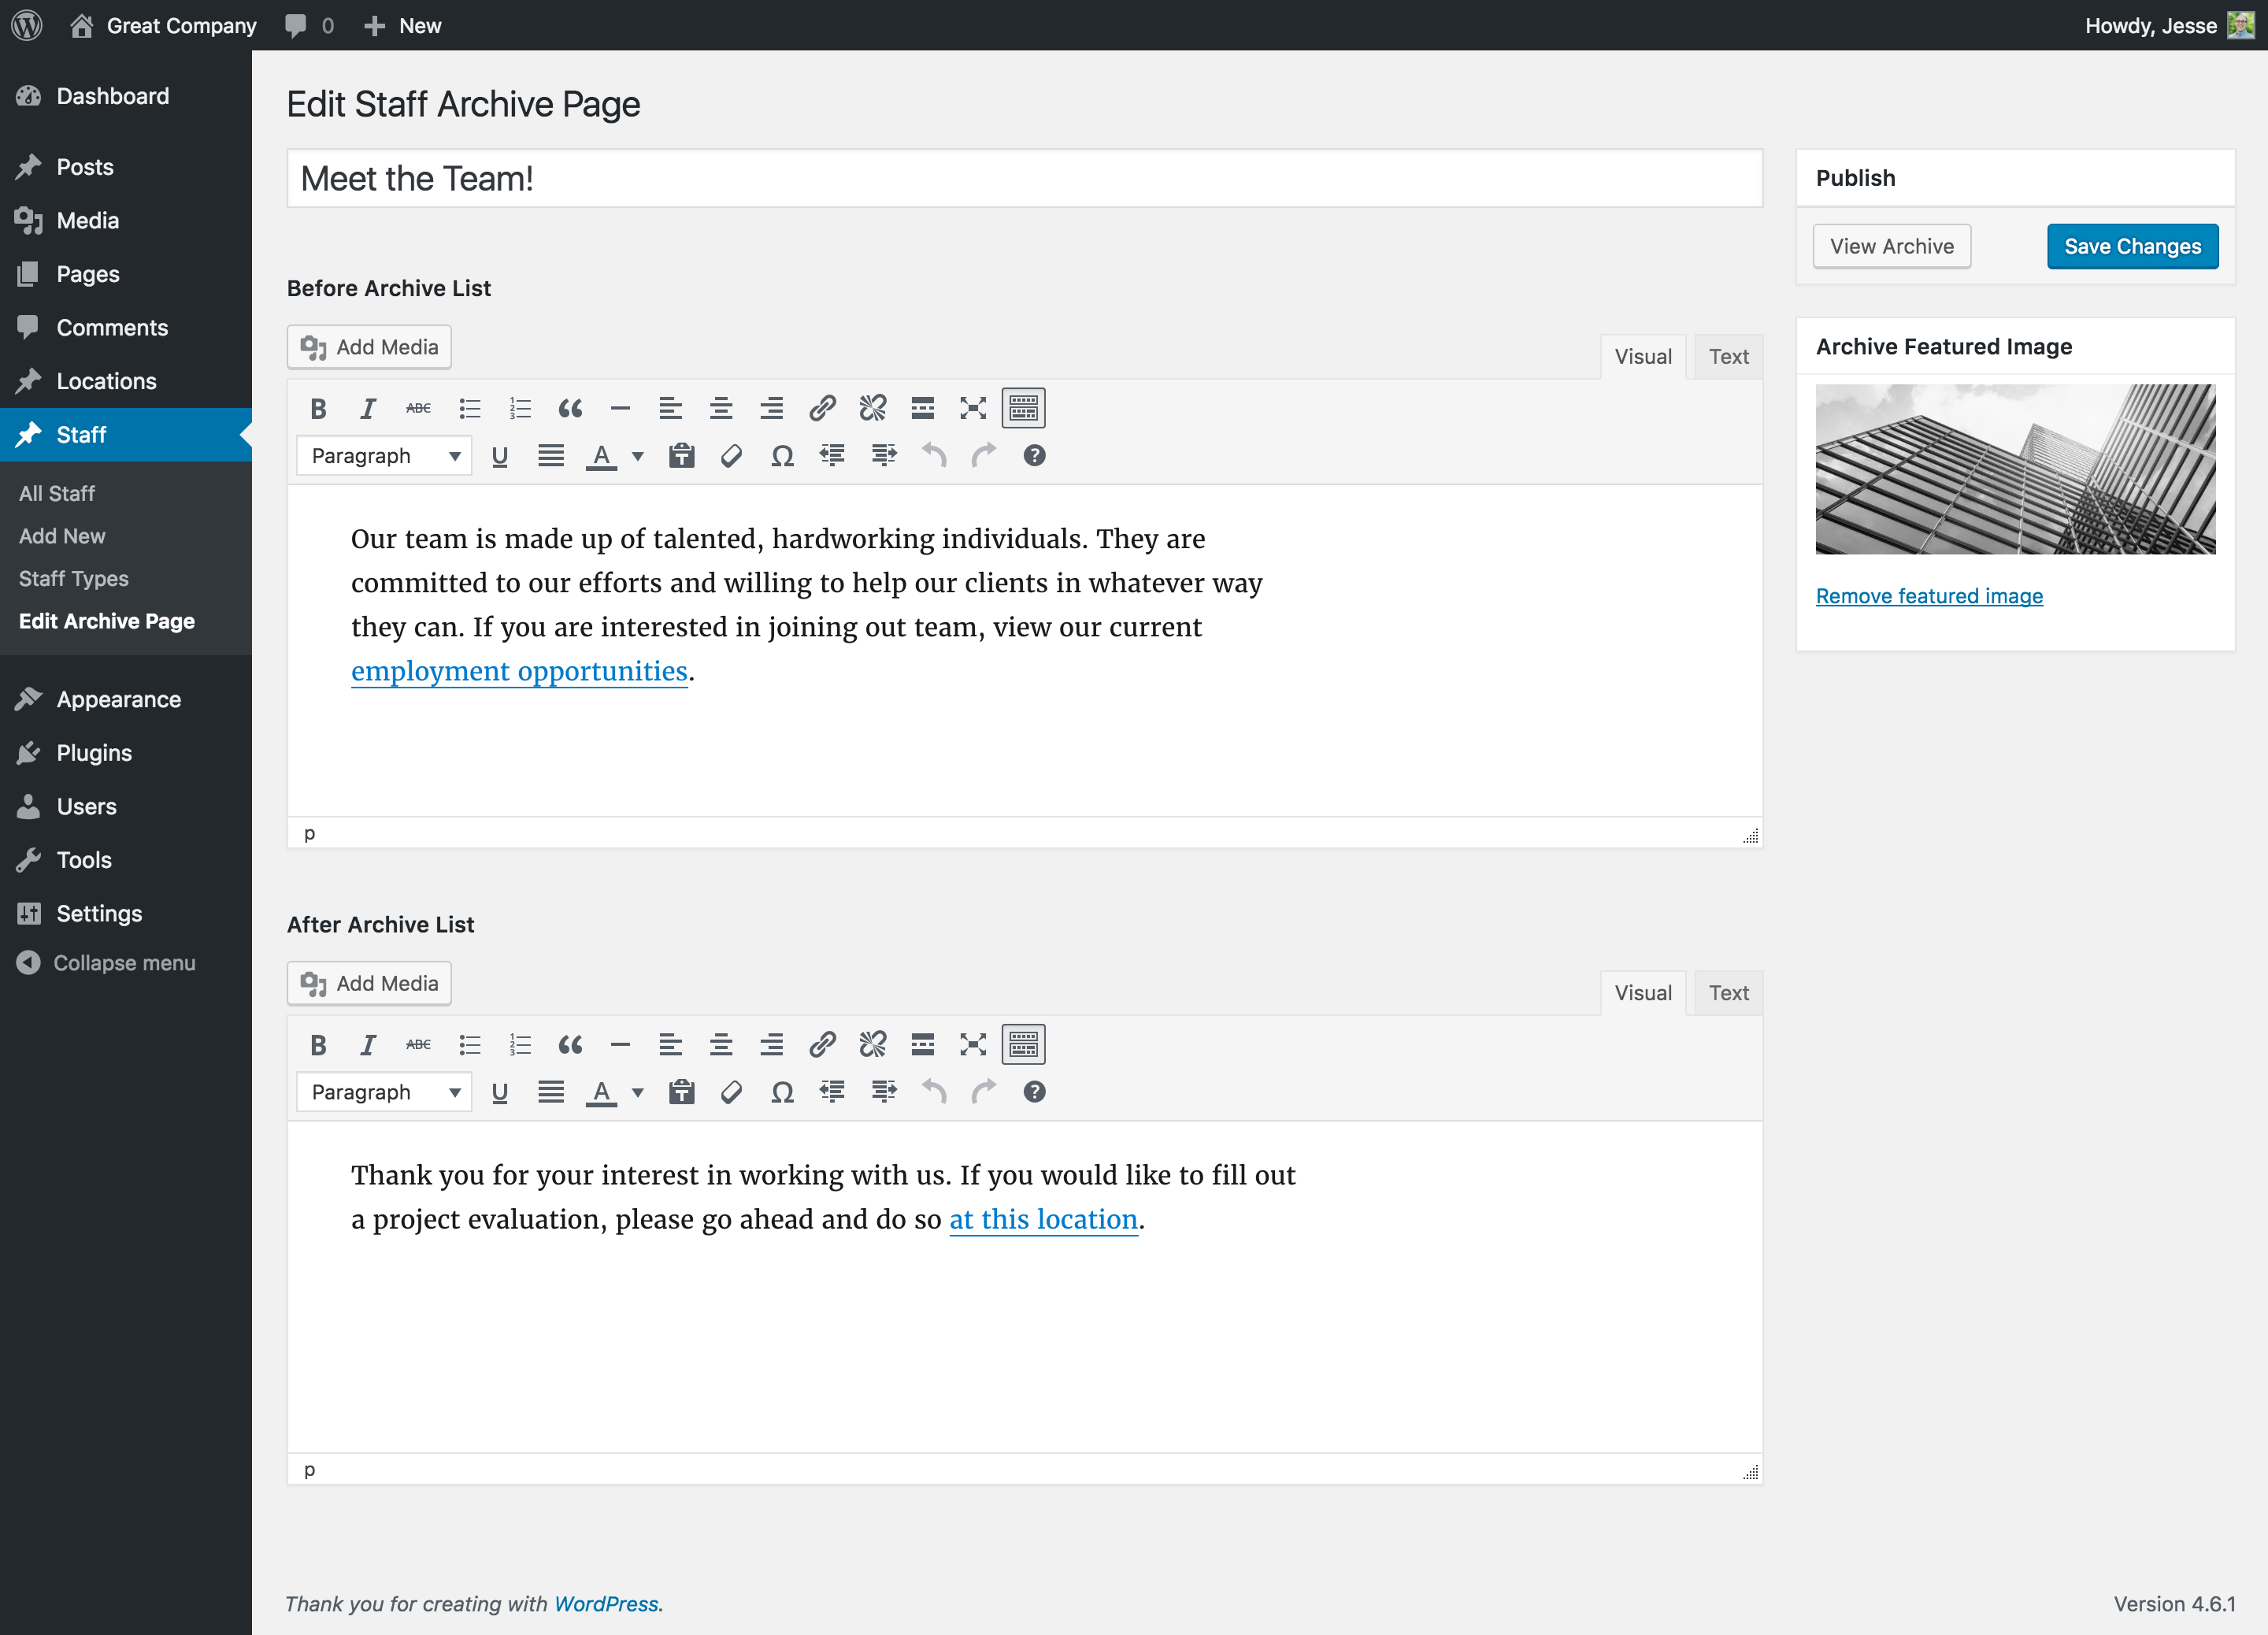Viewport: 2268px width, 1635px height.
Task: Click text color A swatch in bottom editor
Action: (x=600, y=1092)
